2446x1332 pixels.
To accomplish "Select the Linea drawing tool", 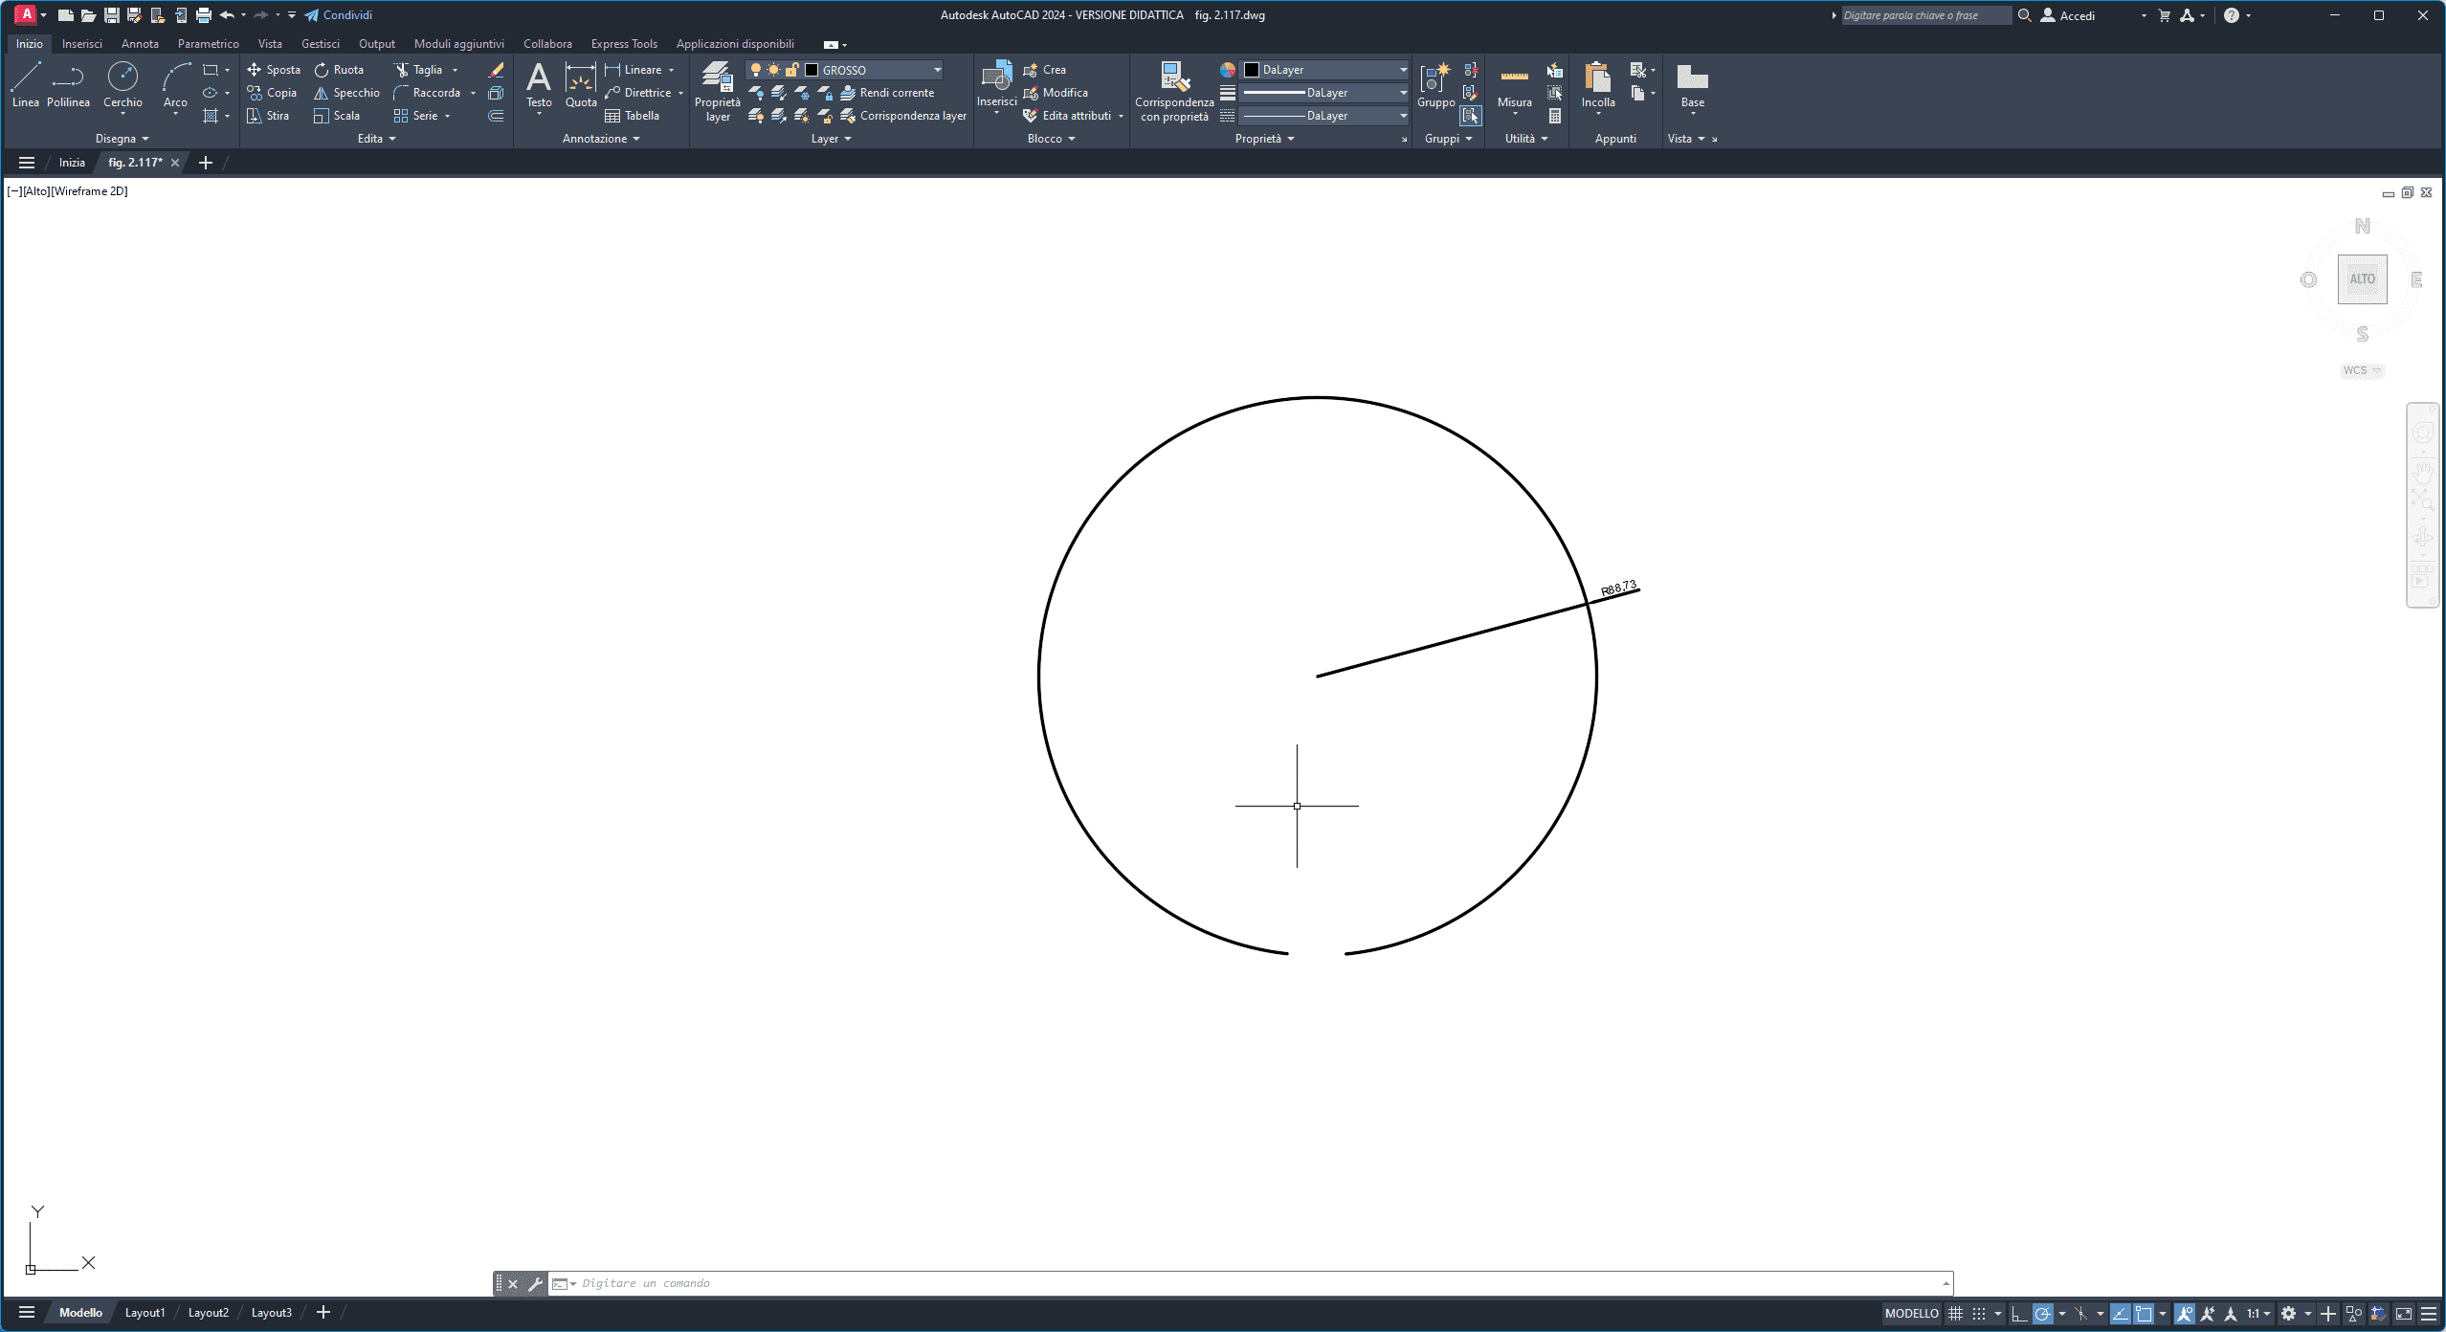I will pos(25,84).
